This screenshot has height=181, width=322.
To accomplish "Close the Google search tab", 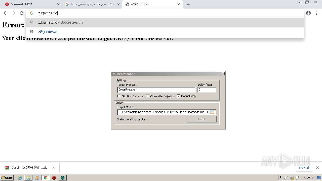I will [118, 4].
